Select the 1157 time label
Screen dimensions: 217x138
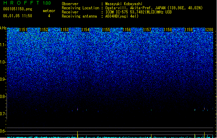point(147,30)
